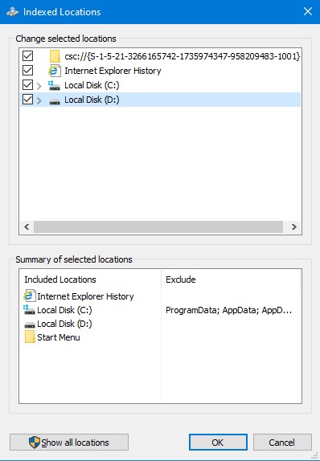This screenshot has width=320, height=461.
Task: Click the Local Disk (D:) drive icon in the tree
Action: coord(55,101)
